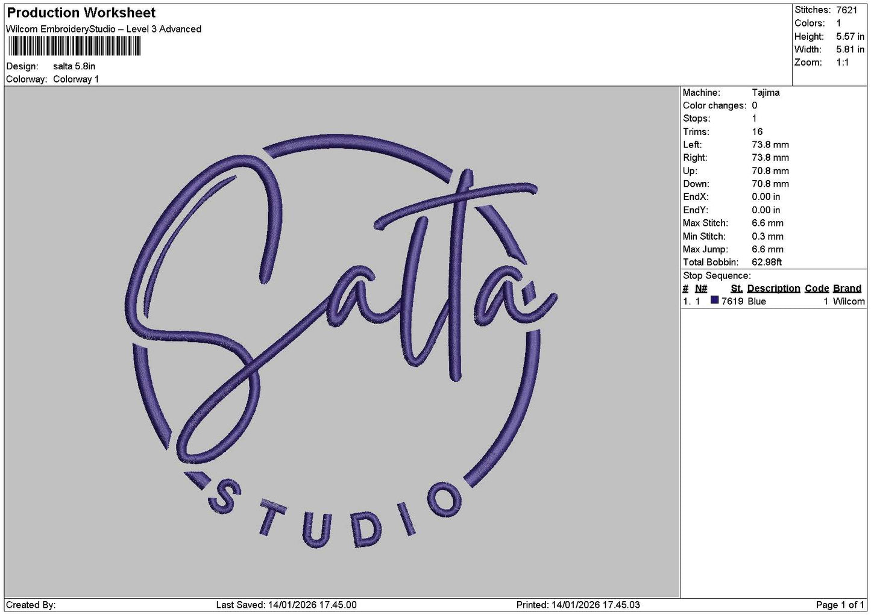Click the Left value '73.8 mm'
Image resolution: width=871 pixels, height=615 pixels.
point(770,145)
